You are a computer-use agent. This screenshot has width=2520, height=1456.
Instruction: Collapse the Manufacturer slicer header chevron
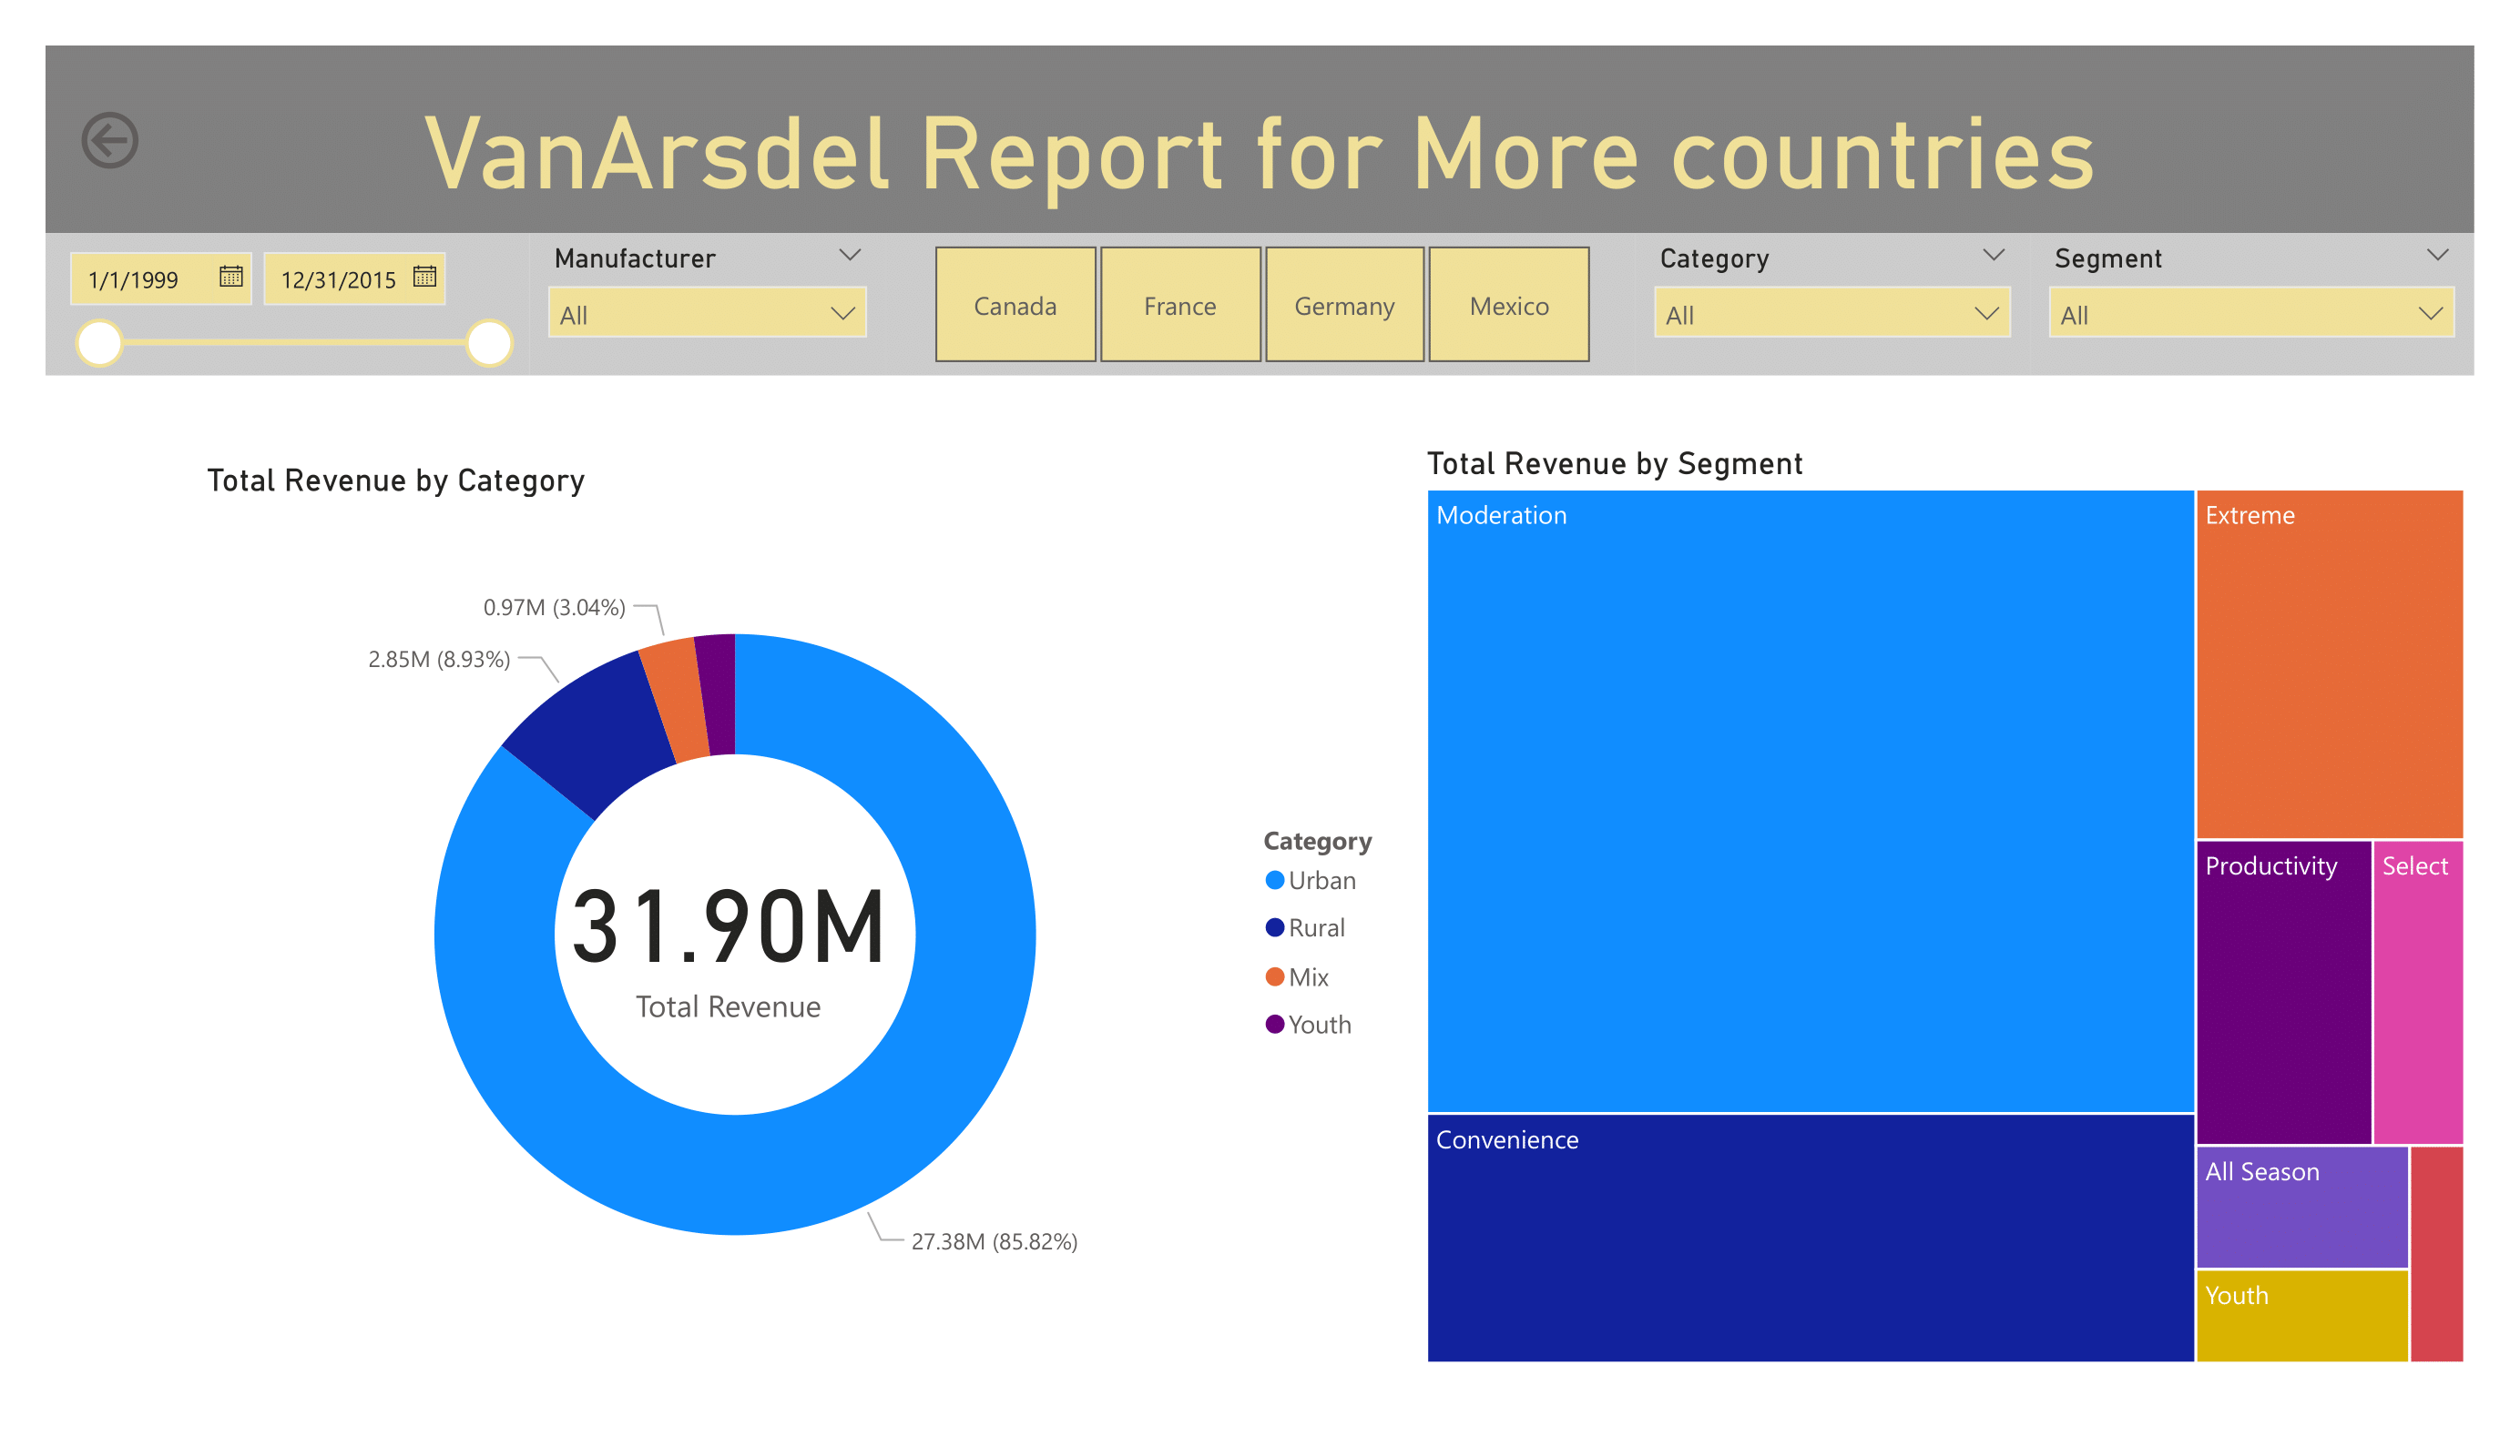coord(850,256)
